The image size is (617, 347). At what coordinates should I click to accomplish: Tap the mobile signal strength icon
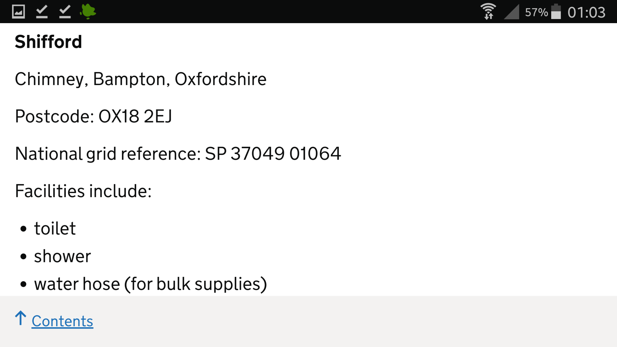[512, 12]
